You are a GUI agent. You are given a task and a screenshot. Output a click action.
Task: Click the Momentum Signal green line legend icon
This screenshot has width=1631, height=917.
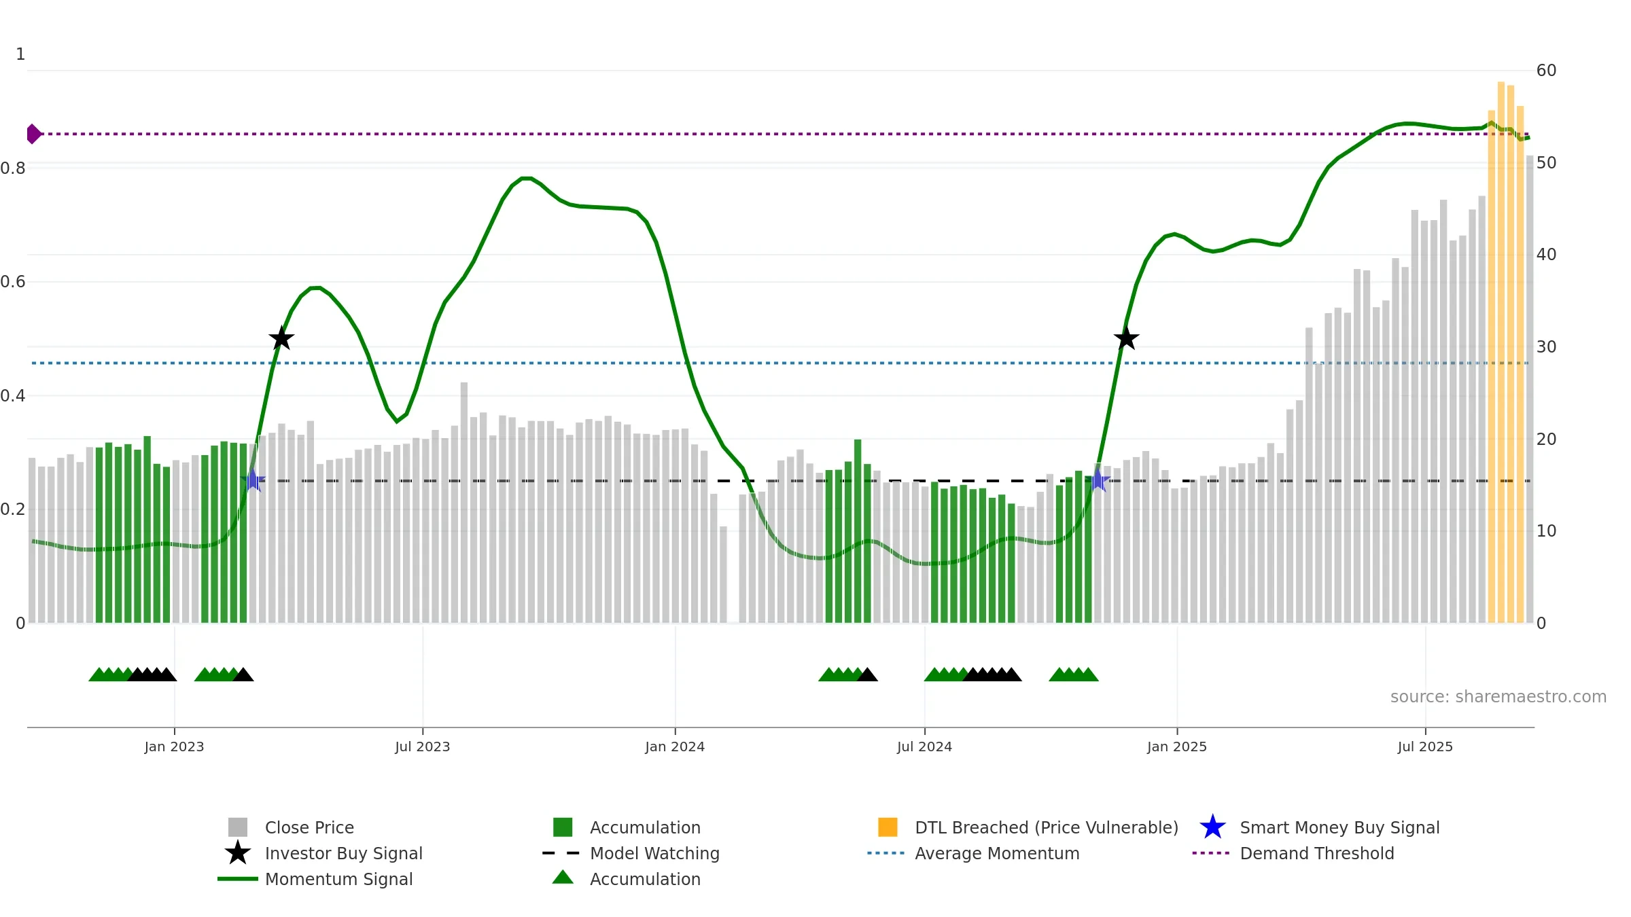click(x=238, y=878)
